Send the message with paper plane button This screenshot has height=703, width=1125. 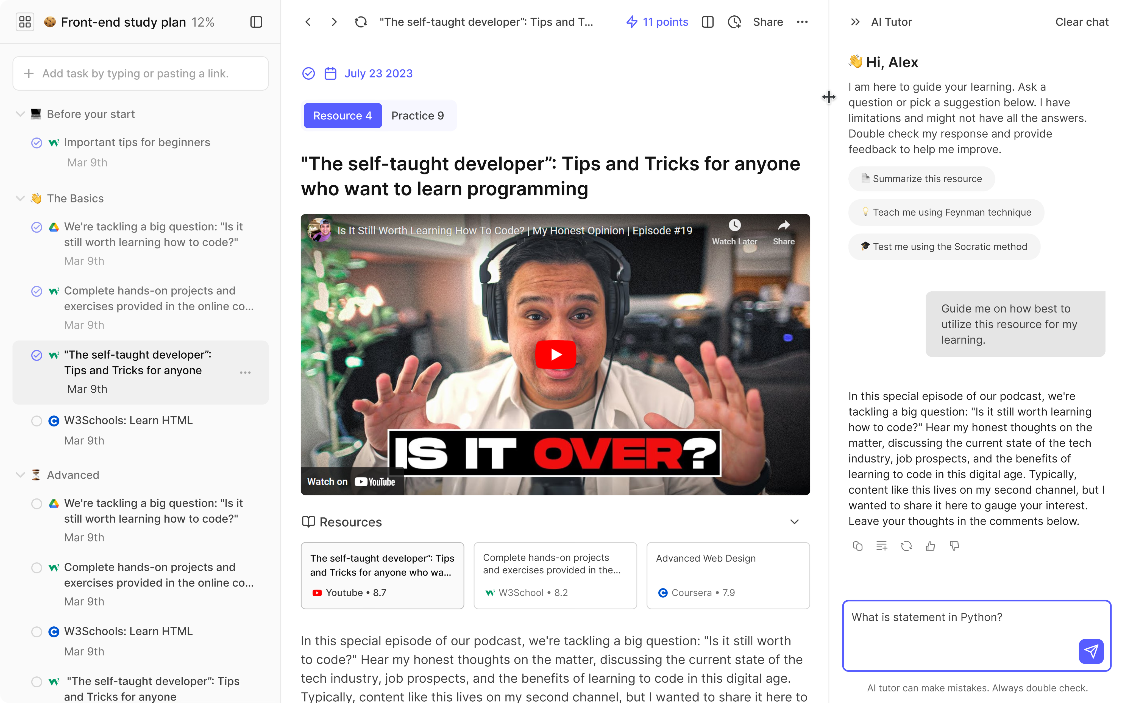[x=1091, y=651]
